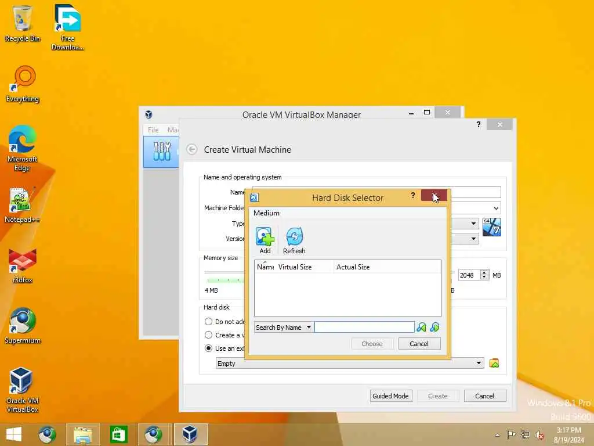
Task: Open Oracle VM VirtualBox desktop shortcut
Action: [x=22, y=390]
